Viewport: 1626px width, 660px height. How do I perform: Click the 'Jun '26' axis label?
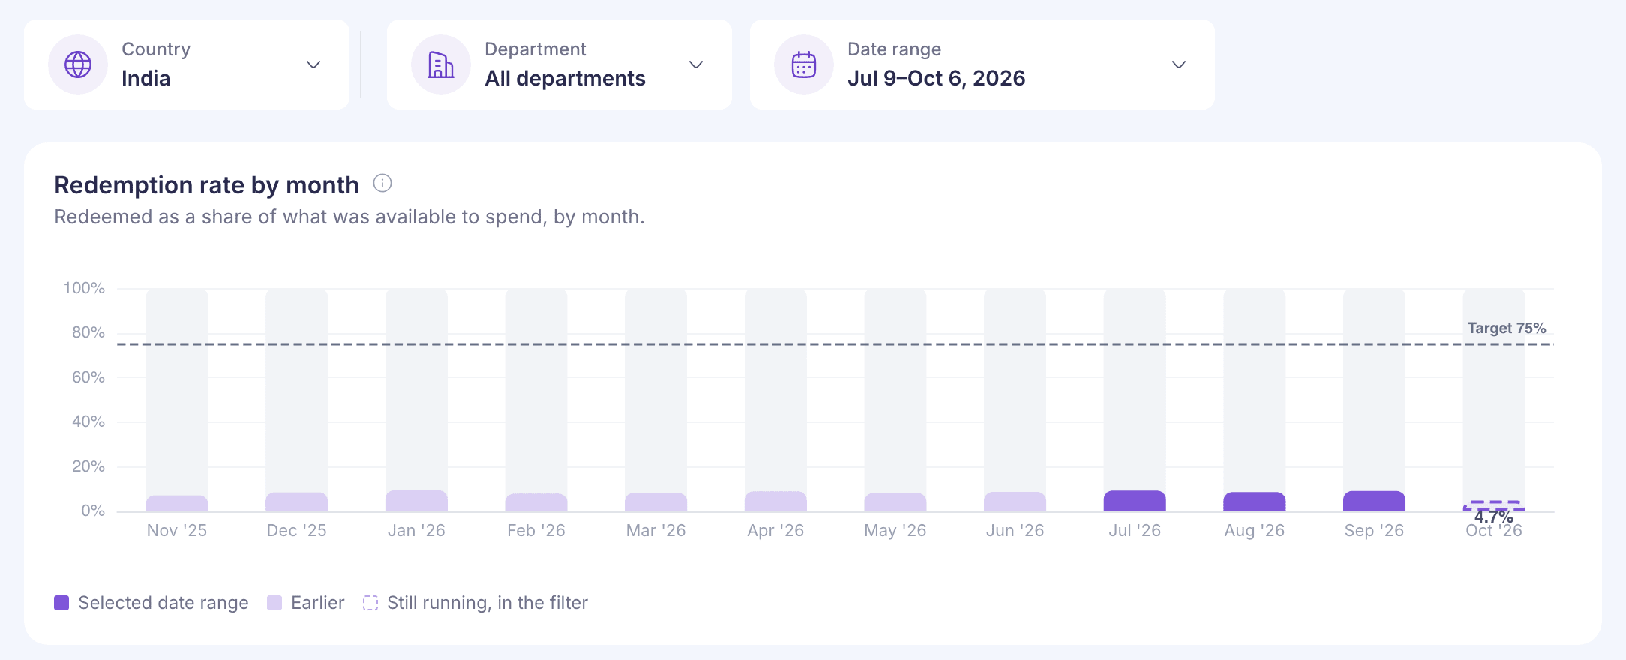click(1015, 530)
